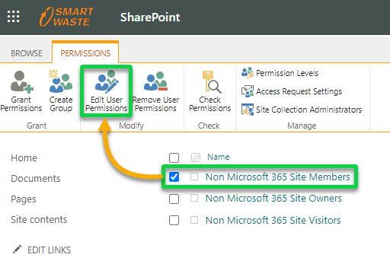Viewport: 390px width, 280px height.
Task: Open Non Microsoft 365 Site Visitors group
Action: (x=273, y=220)
